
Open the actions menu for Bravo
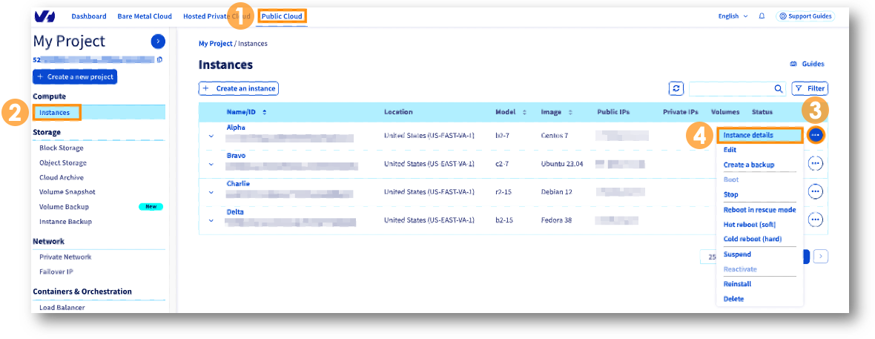[x=815, y=163]
